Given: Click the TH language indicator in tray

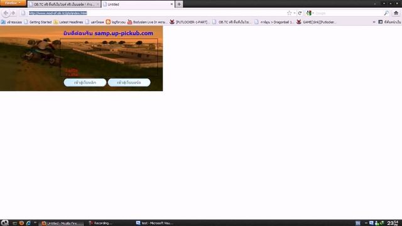Looking at the screenshot, I should pyautogui.click(x=358, y=223).
